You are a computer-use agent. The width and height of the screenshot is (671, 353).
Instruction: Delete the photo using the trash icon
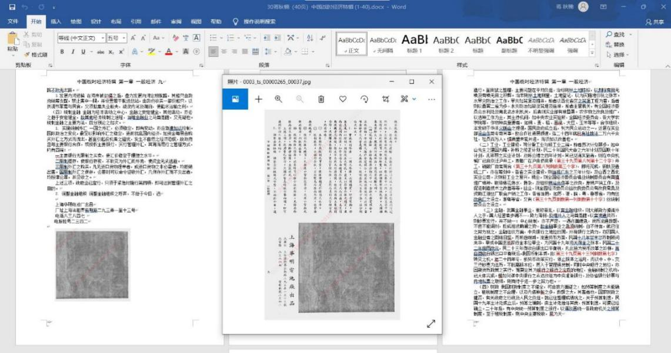(321, 99)
